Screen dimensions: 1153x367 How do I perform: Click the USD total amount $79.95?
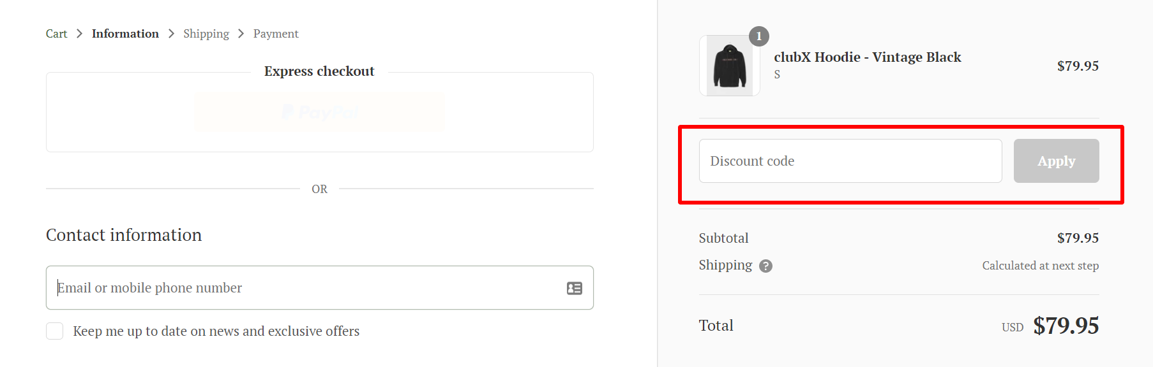1066,326
